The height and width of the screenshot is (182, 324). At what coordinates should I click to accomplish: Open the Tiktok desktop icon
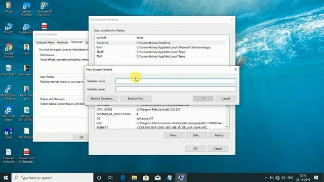click(x=9, y=7)
